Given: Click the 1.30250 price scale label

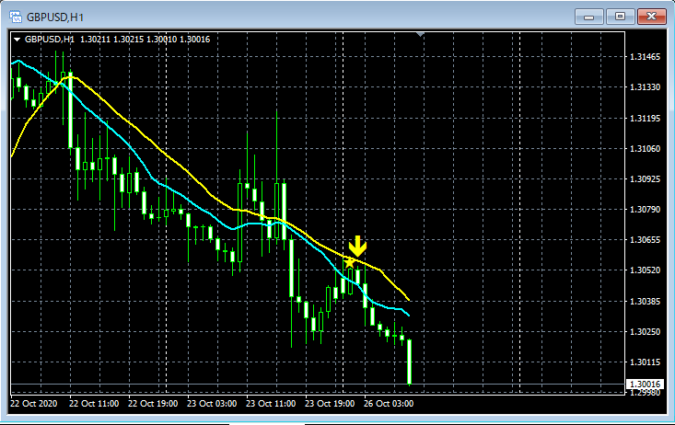Looking at the screenshot, I should coord(645,332).
